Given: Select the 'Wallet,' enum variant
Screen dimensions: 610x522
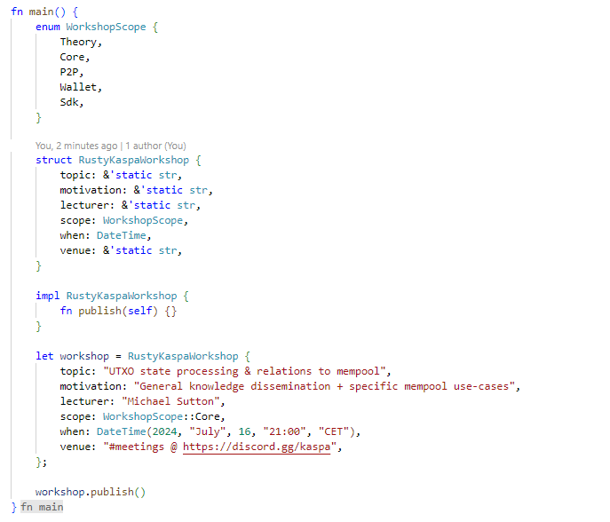Looking at the screenshot, I should [x=81, y=88].
